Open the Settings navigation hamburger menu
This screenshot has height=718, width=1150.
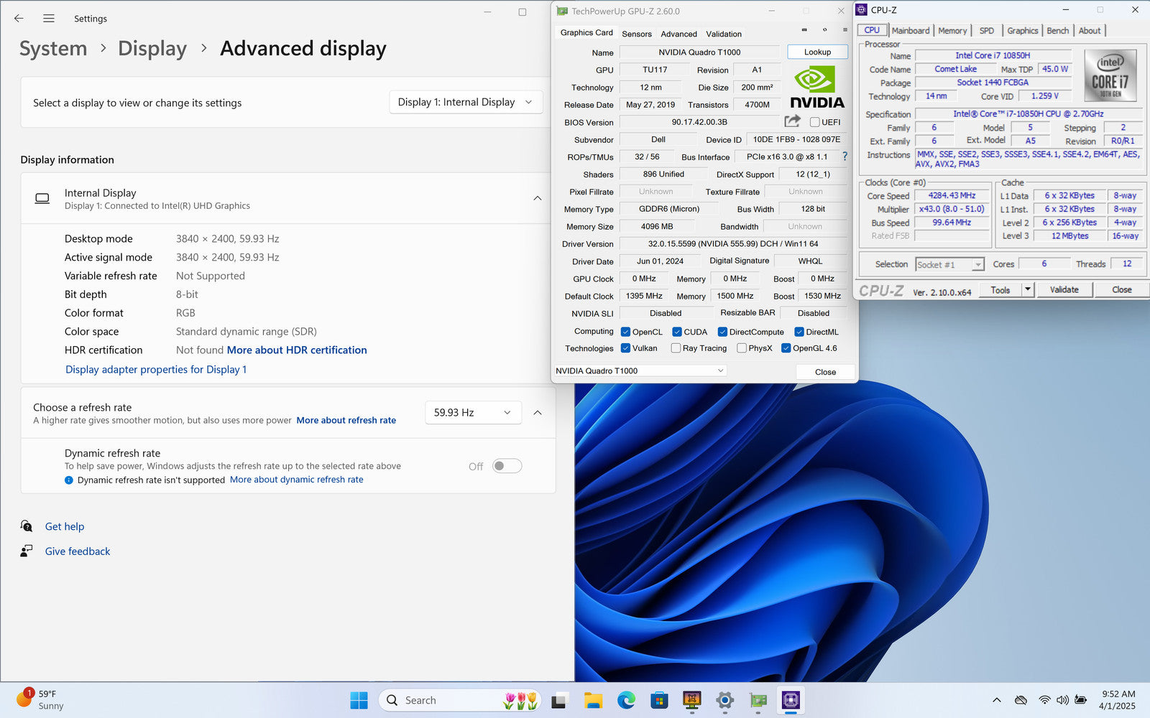[x=49, y=19]
